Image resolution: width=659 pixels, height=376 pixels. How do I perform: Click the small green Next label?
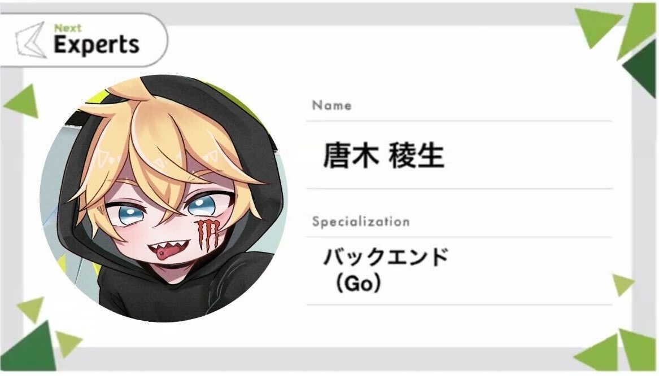pyautogui.click(x=68, y=28)
